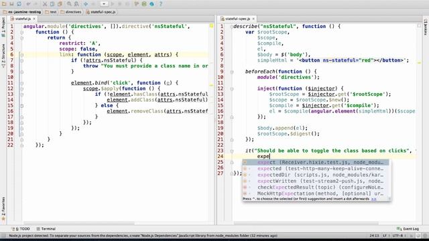429x241 pixels.
Task: Click 'nsStateful' string in left editor line 1
Action: pyautogui.click(x=170, y=26)
